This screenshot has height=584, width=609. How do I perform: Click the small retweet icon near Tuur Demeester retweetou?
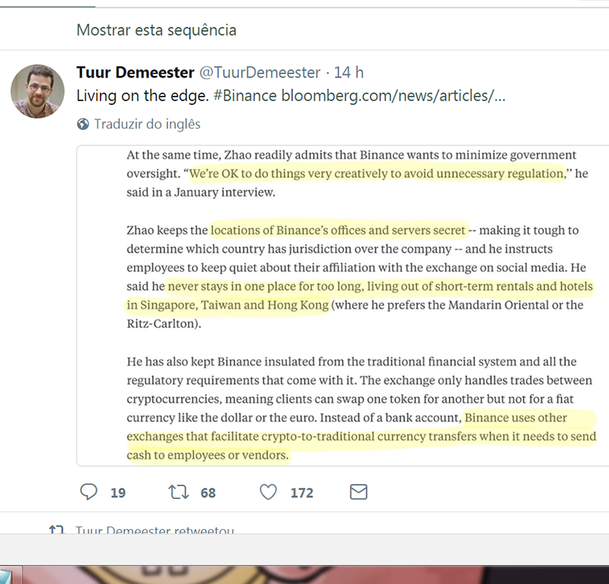point(56,529)
